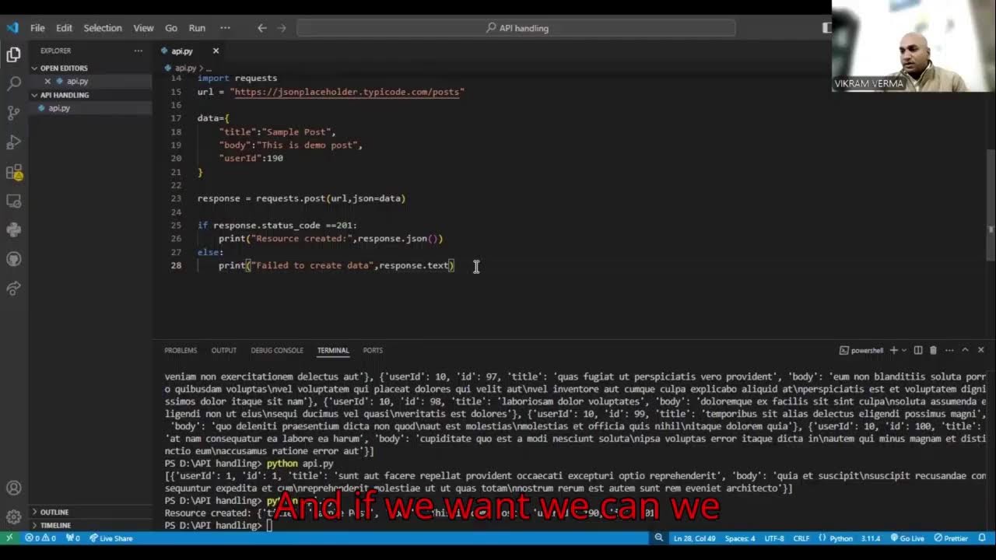Open the Edit menu
The width and height of the screenshot is (996, 560).
pyautogui.click(x=64, y=28)
